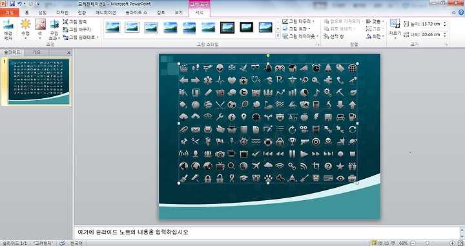Click the Remove Background (배경 제거) button
Viewport: 465px width, 246px height.
click(8, 30)
